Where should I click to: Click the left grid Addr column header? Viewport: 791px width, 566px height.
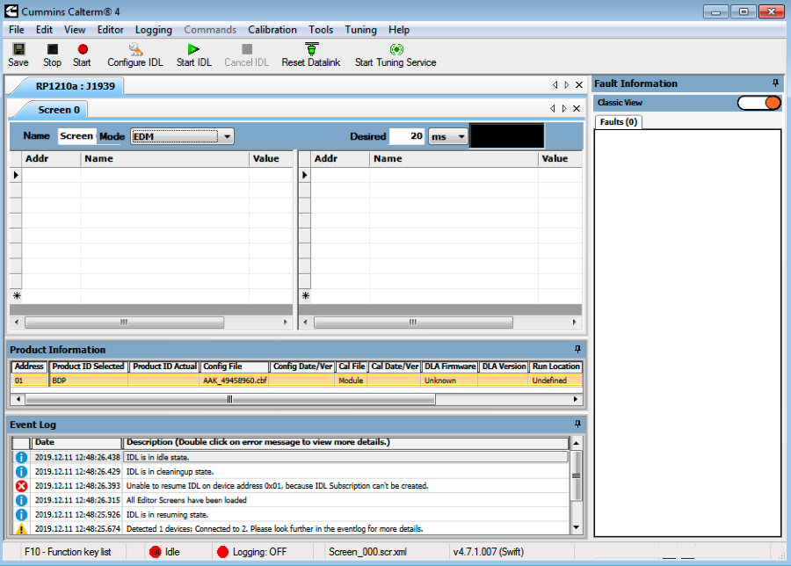pyautogui.click(x=51, y=158)
